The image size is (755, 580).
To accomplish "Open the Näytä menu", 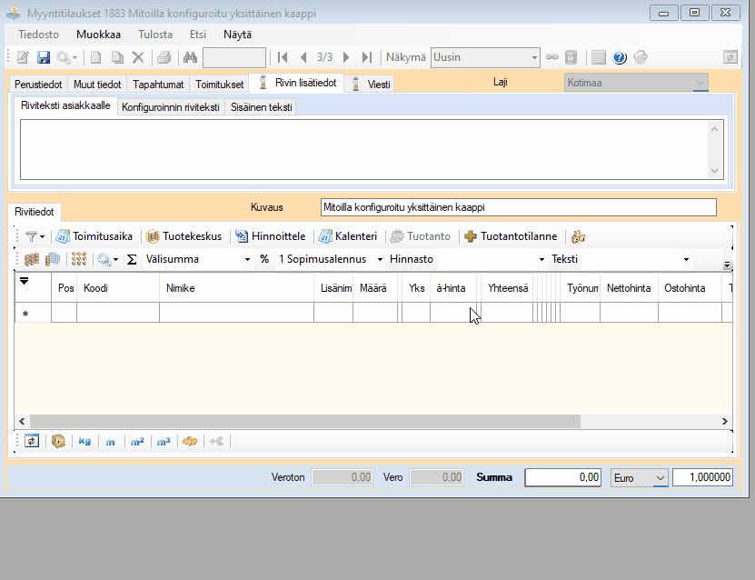I will 237,35.
